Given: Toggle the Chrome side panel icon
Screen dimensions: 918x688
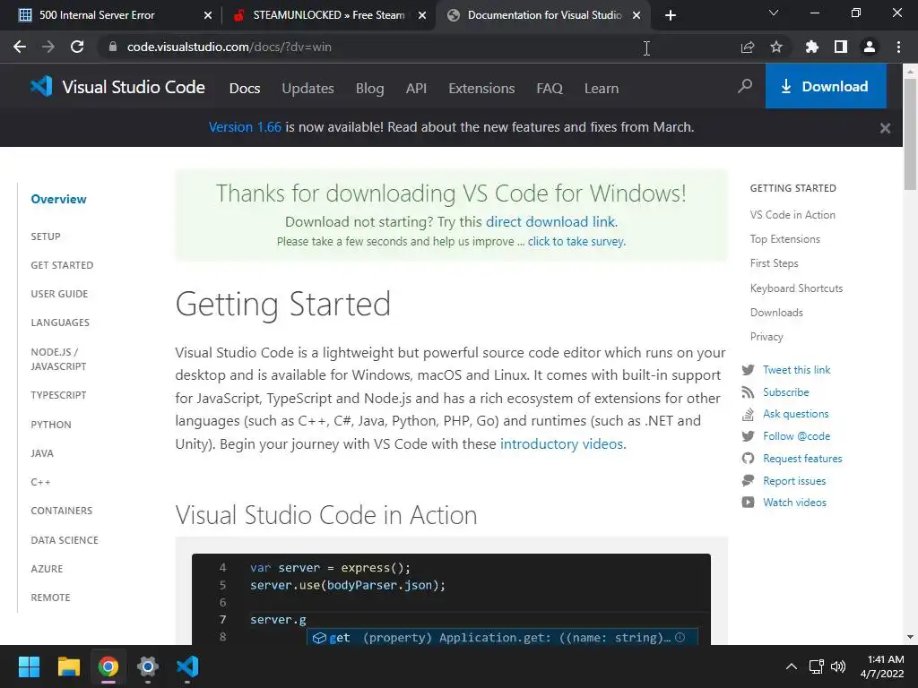Looking at the screenshot, I should point(840,47).
